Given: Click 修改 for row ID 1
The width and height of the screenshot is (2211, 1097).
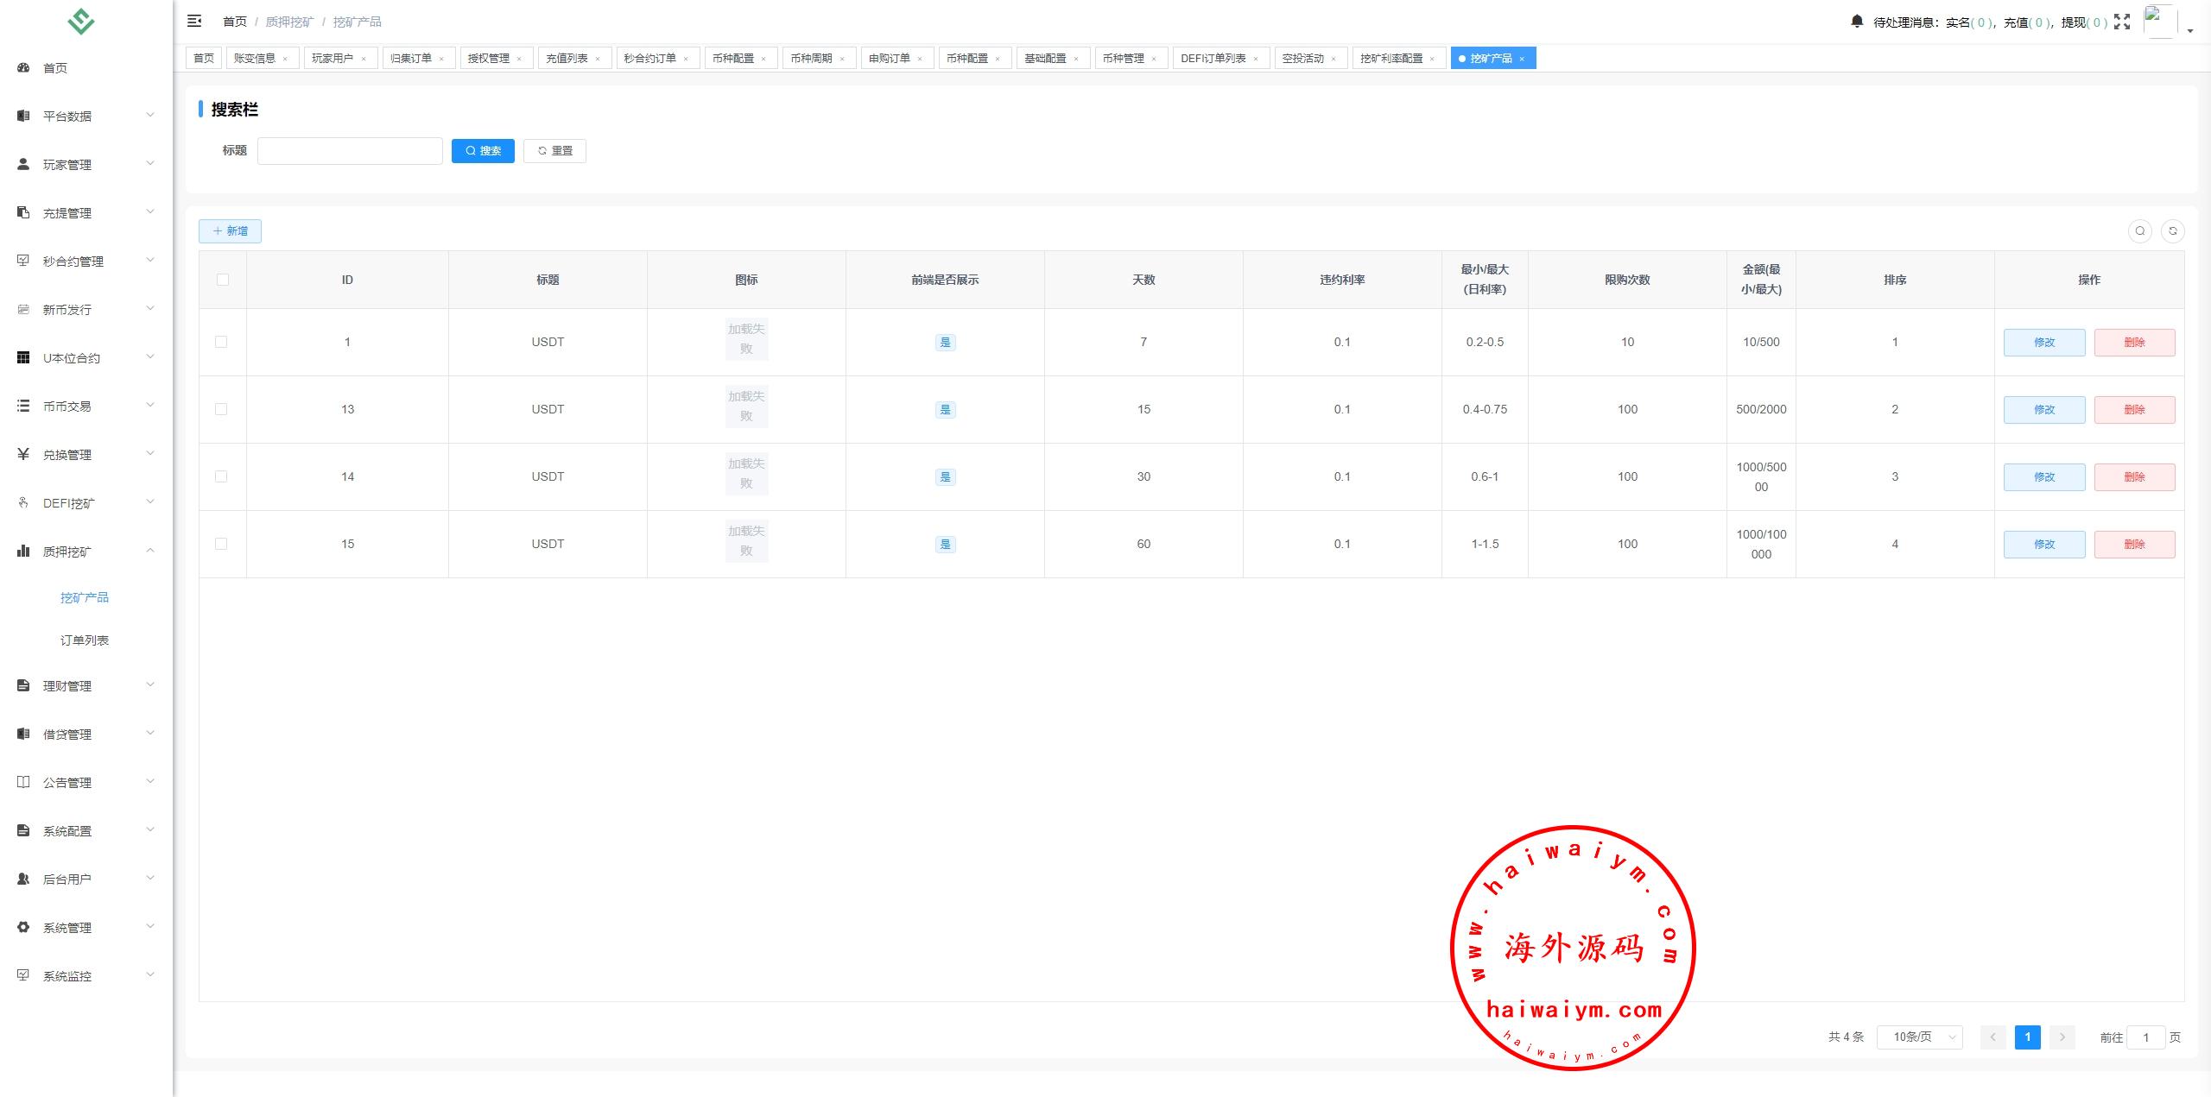Looking at the screenshot, I should (x=2043, y=342).
